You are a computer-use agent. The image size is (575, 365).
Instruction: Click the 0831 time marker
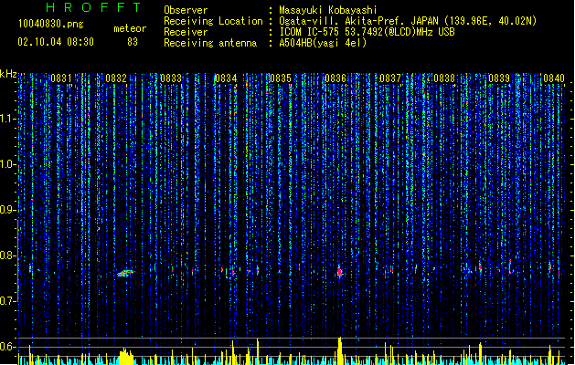coord(61,78)
